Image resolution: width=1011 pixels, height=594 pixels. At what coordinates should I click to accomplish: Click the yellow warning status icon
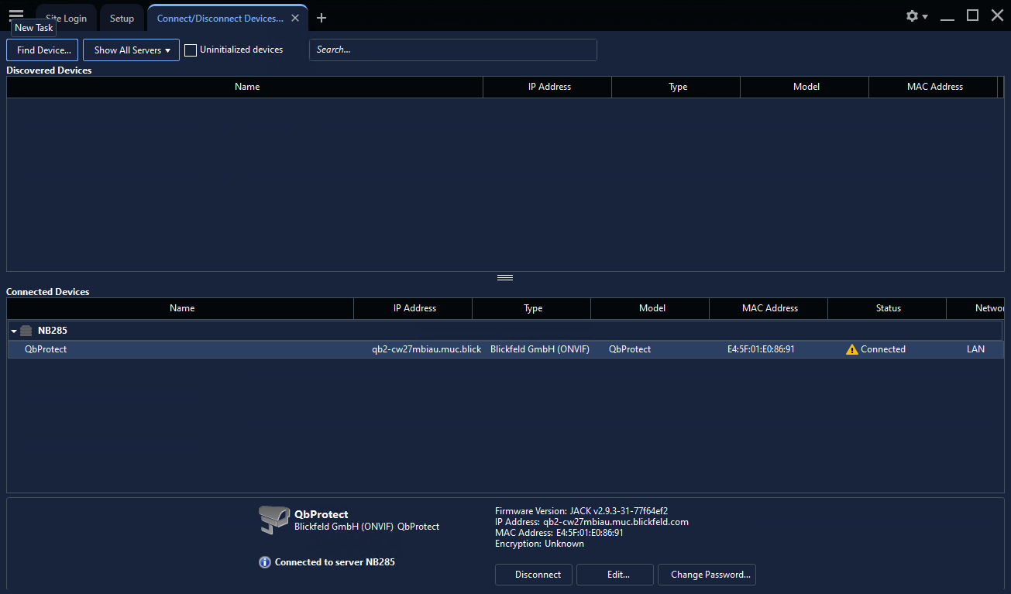click(852, 349)
